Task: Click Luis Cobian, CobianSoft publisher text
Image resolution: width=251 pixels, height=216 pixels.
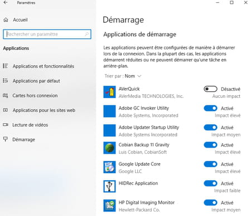Action: [143, 152]
